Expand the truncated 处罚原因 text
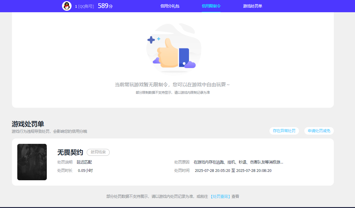This screenshot has height=208, width=355. point(238,162)
